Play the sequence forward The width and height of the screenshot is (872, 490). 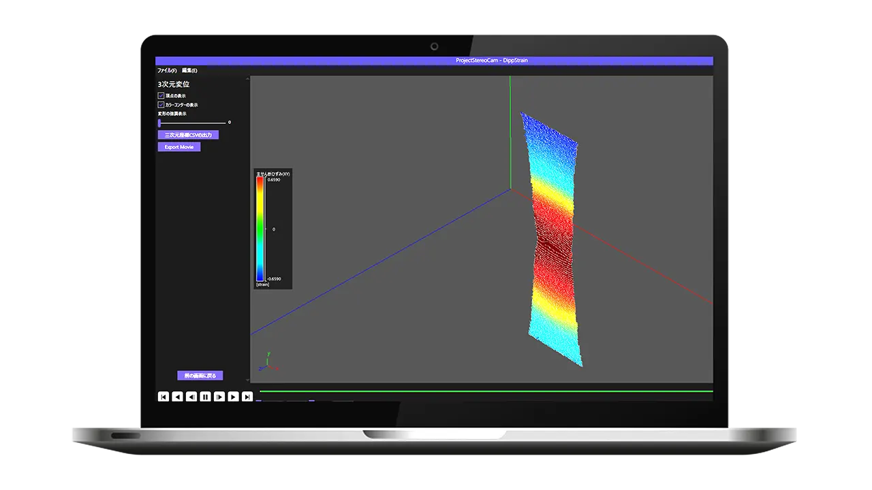pos(233,396)
